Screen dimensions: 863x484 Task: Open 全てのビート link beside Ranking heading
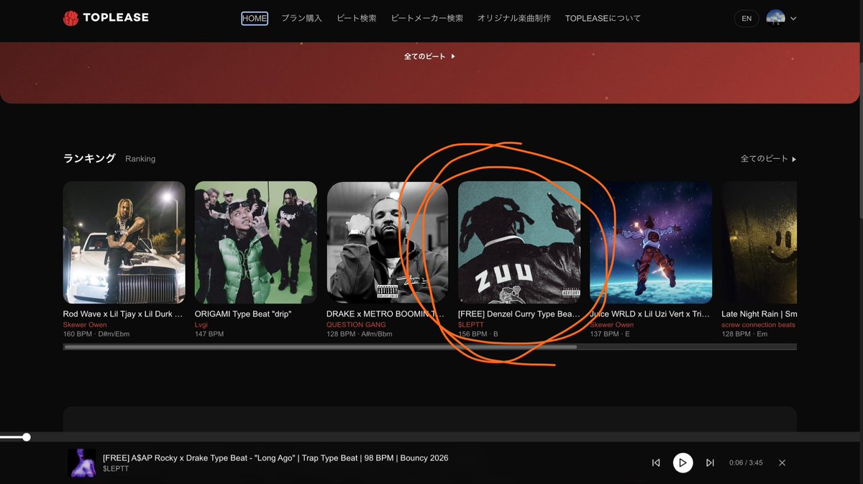[x=769, y=159]
